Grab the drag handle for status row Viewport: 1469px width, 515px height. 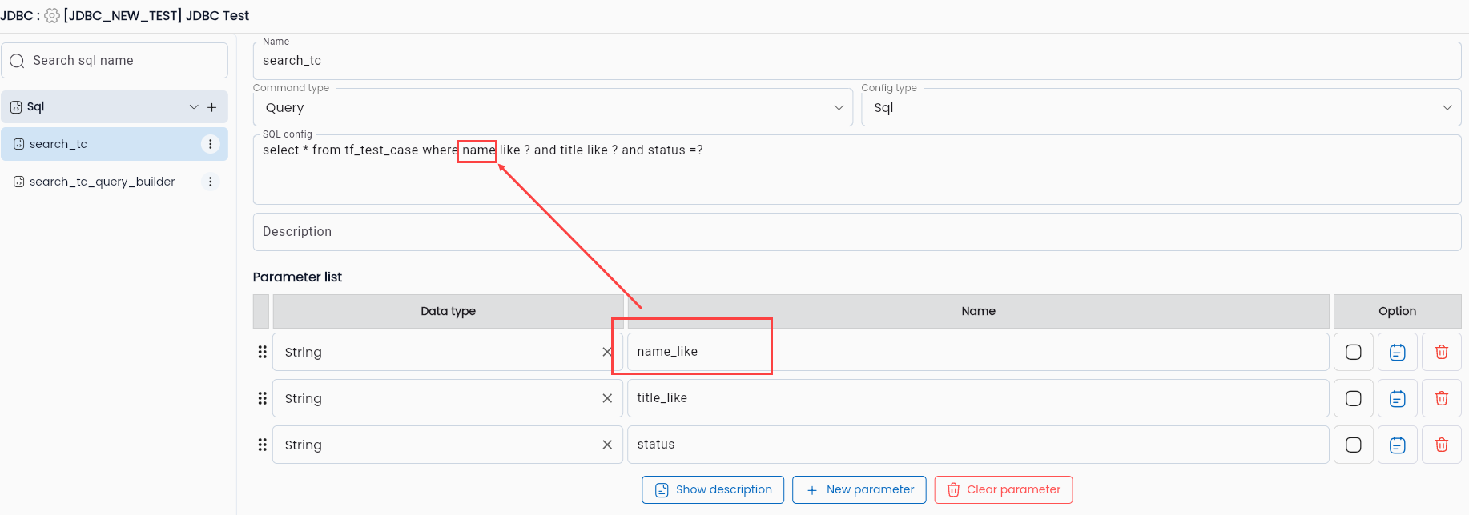tap(262, 445)
